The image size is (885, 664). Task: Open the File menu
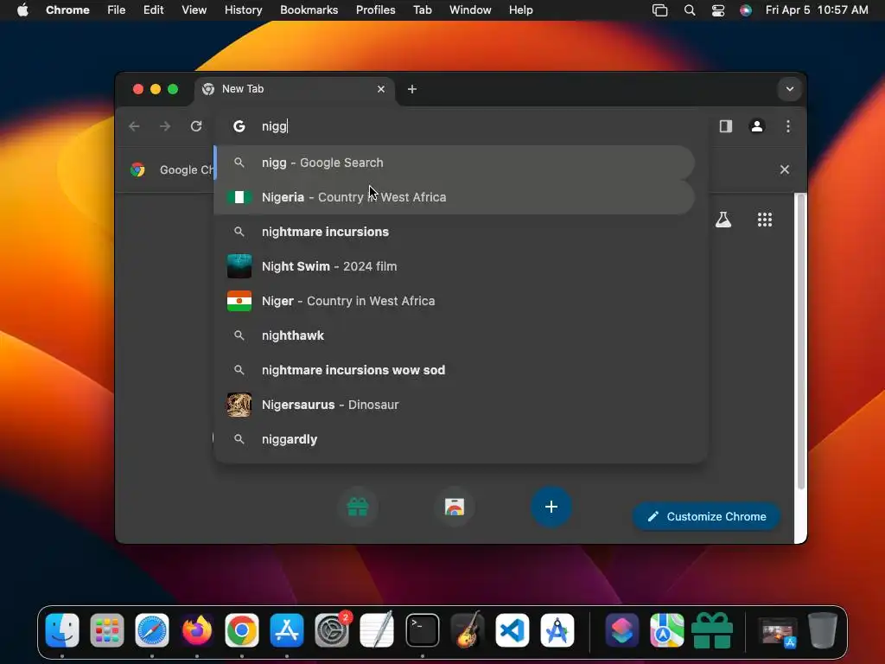(117, 10)
